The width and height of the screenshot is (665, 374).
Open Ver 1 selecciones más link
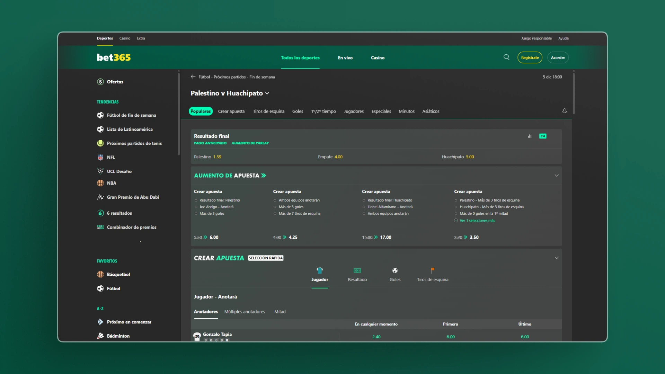pos(477,221)
